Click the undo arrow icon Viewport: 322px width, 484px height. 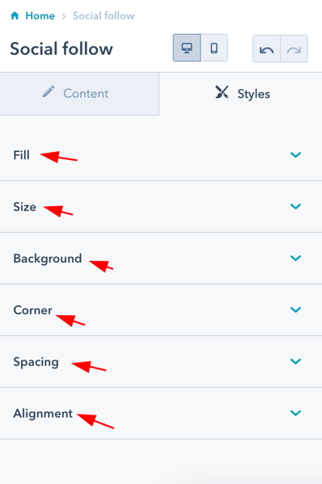click(x=266, y=49)
